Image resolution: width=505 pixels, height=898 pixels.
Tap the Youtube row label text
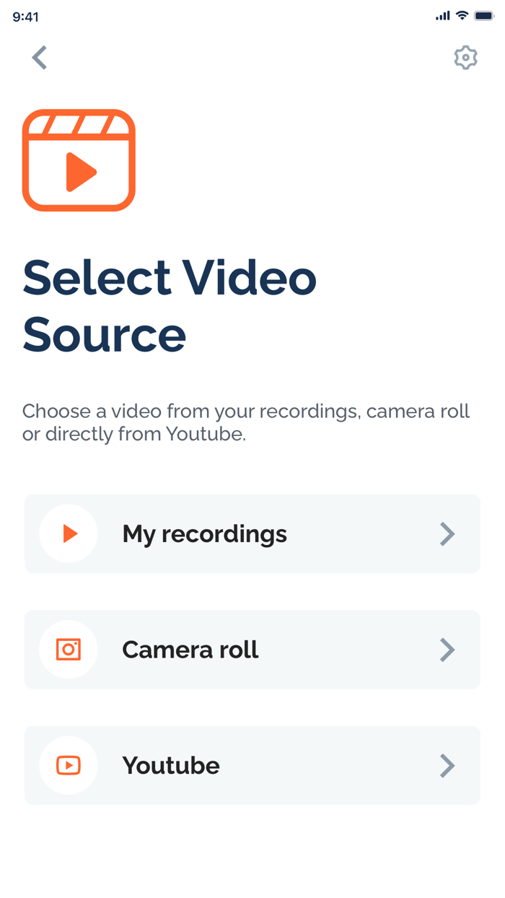pos(171,765)
